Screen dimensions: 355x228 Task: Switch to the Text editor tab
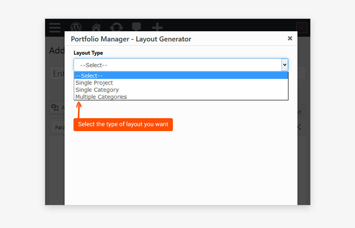[299, 112]
